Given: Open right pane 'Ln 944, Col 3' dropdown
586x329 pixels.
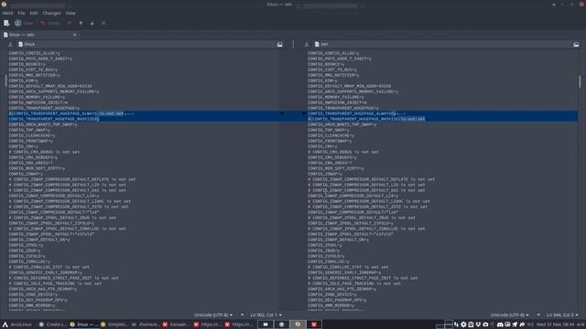Looking at the screenshot, I should click(x=562, y=315).
